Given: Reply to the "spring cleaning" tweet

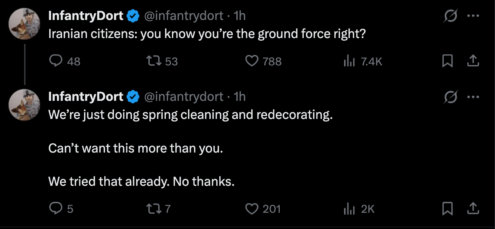Looking at the screenshot, I should pos(55,209).
